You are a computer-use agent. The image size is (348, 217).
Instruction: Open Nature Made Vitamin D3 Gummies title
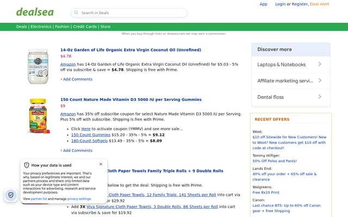pyautogui.click(x=131, y=99)
